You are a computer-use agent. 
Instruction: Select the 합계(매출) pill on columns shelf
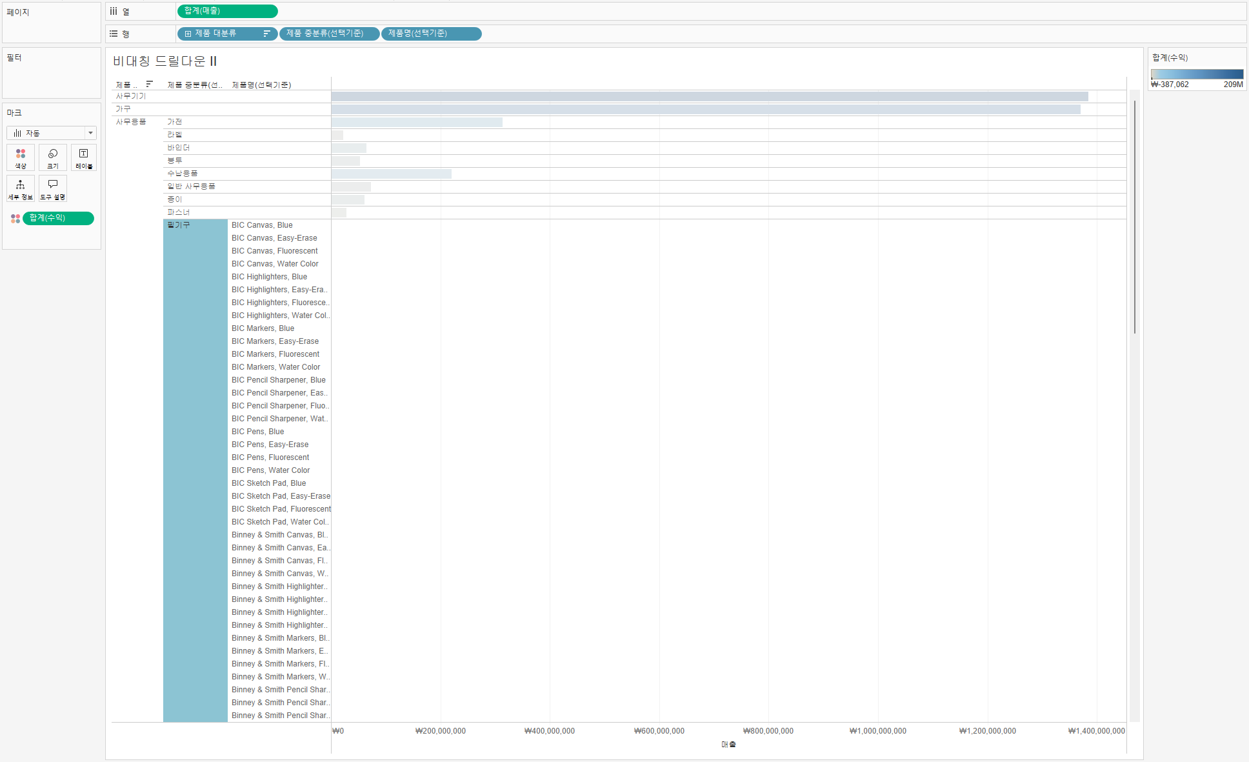point(227,11)
